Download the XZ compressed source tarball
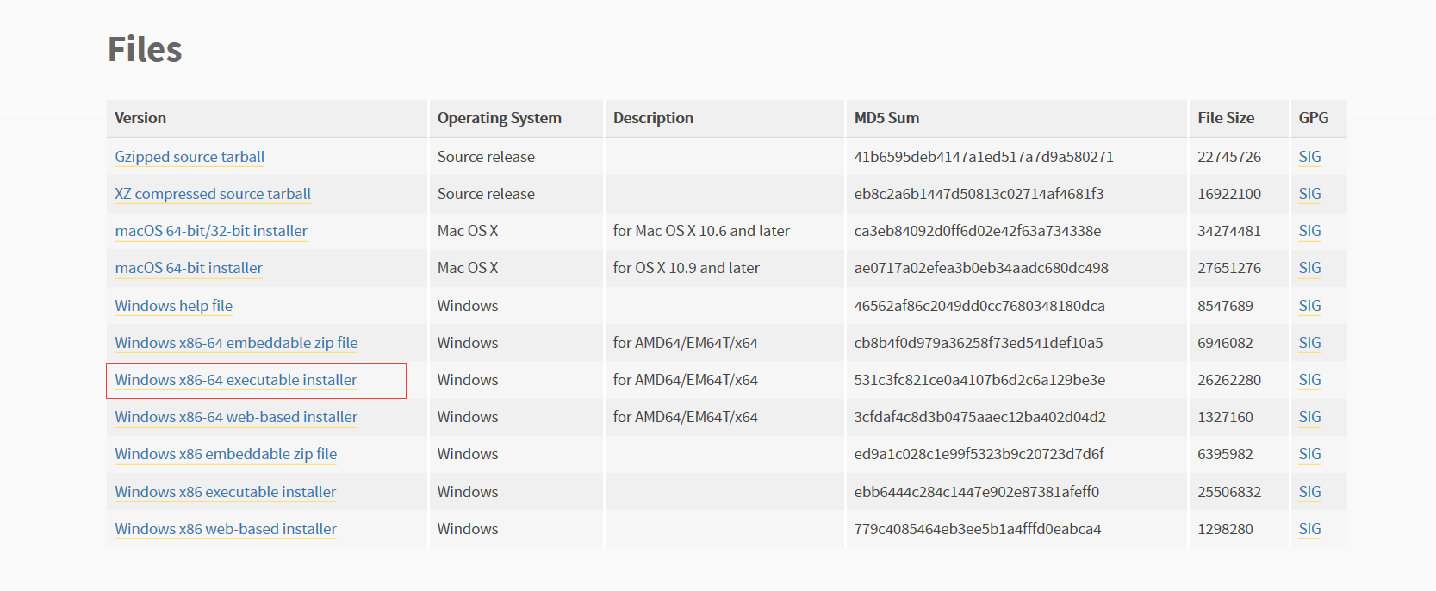The height and width of the screenshot is (591, 1436). coord(213,194)
